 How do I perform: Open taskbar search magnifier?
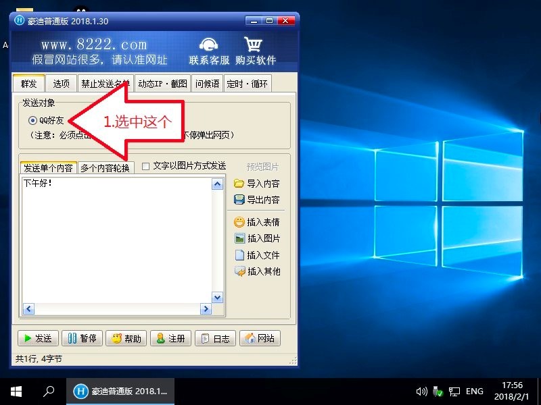click(x=49, y=391)
